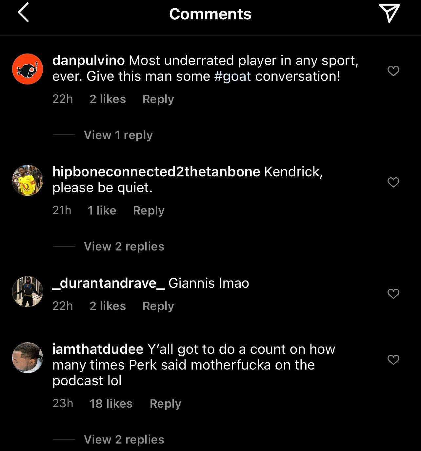Screen dimensions: 421x451
Task: Tap the paper plane share icon
Action: 390,13
